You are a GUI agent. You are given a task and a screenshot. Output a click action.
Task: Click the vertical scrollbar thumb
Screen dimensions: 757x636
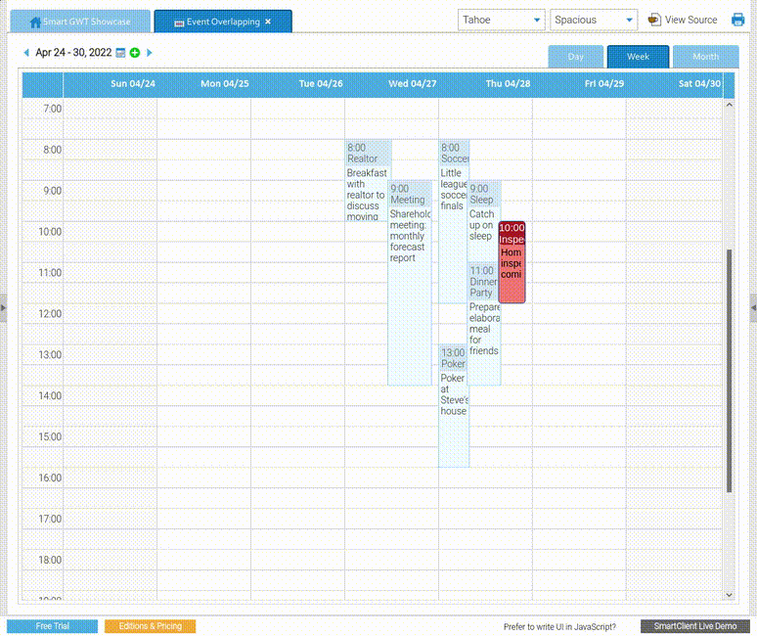click(x=730, y=371)
